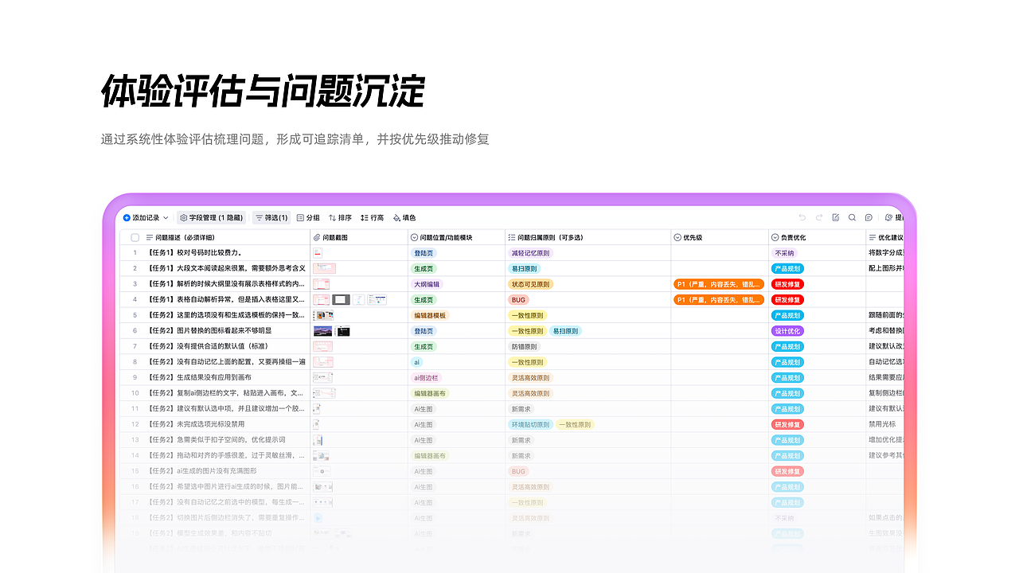Viewport: 1019px width, 573px height.
Task: Click the undo arrow icon
Action: tap(802, 217)
